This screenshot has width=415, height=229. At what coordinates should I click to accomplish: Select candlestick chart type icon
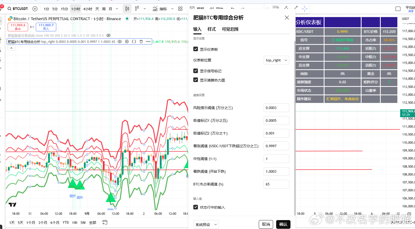click(x=127, y=9)
